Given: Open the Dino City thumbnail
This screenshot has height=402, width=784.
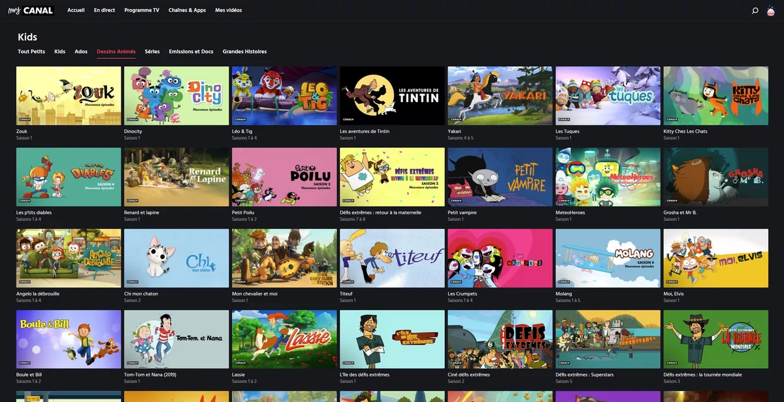Looking at the screenshot, I should point(176,95).
